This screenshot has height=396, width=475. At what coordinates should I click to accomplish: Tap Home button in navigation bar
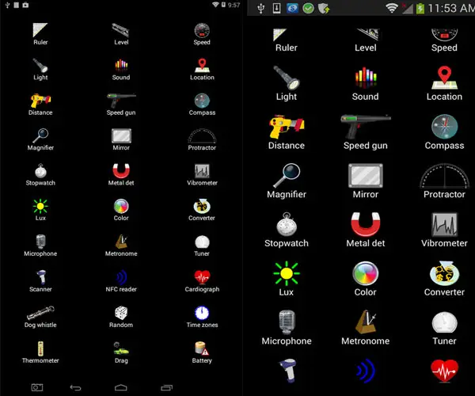coord(120,387)
